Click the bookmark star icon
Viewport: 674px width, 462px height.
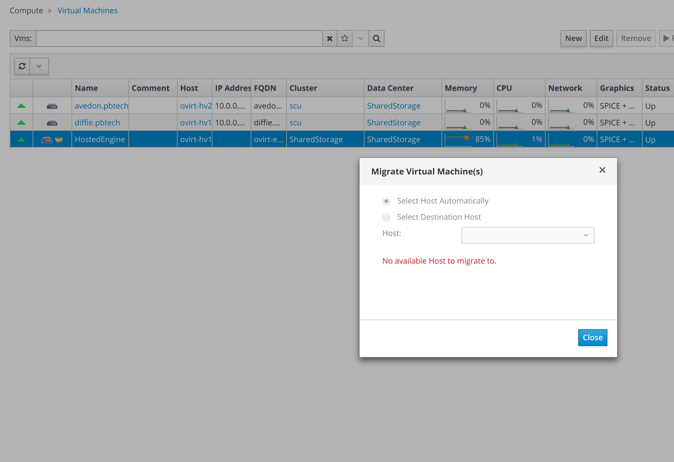click(345, 38)
